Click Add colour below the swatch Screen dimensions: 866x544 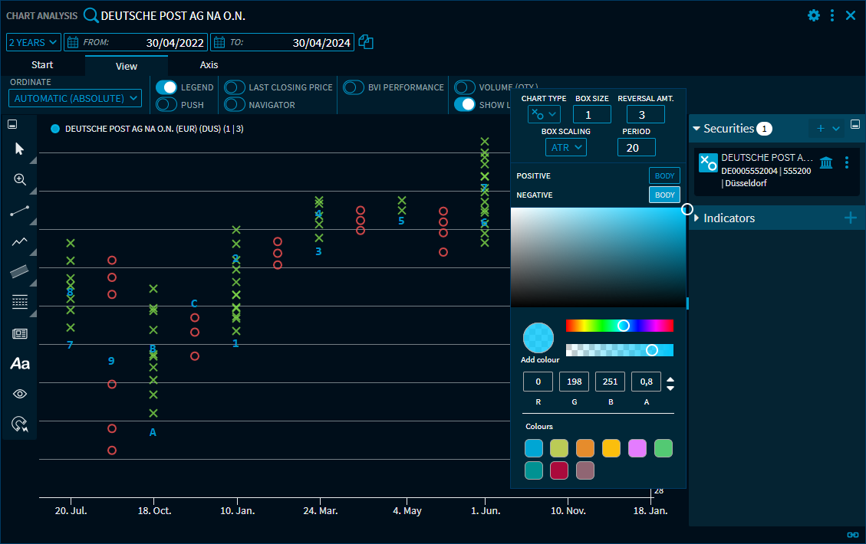[538, 337]
